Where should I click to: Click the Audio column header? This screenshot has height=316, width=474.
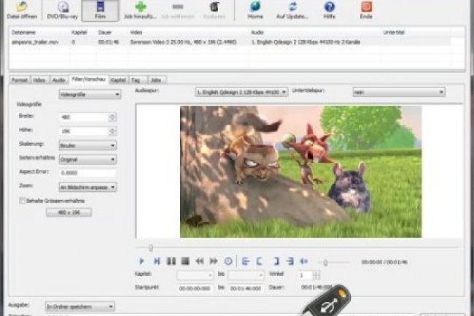coord(257,32)
